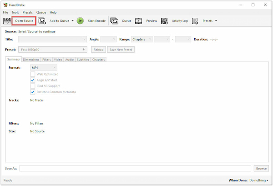Enable the iPod 5G Support checkbox
The image size is (273, 186).
coord(33,86)
